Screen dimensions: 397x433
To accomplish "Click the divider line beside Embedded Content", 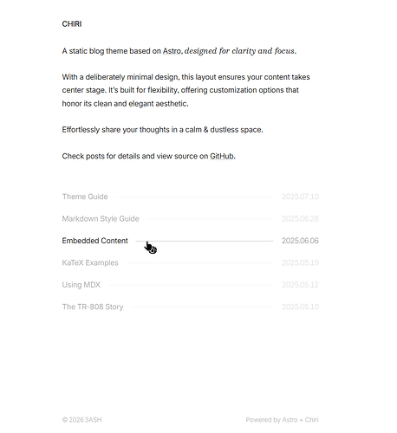I will [205, 241].
